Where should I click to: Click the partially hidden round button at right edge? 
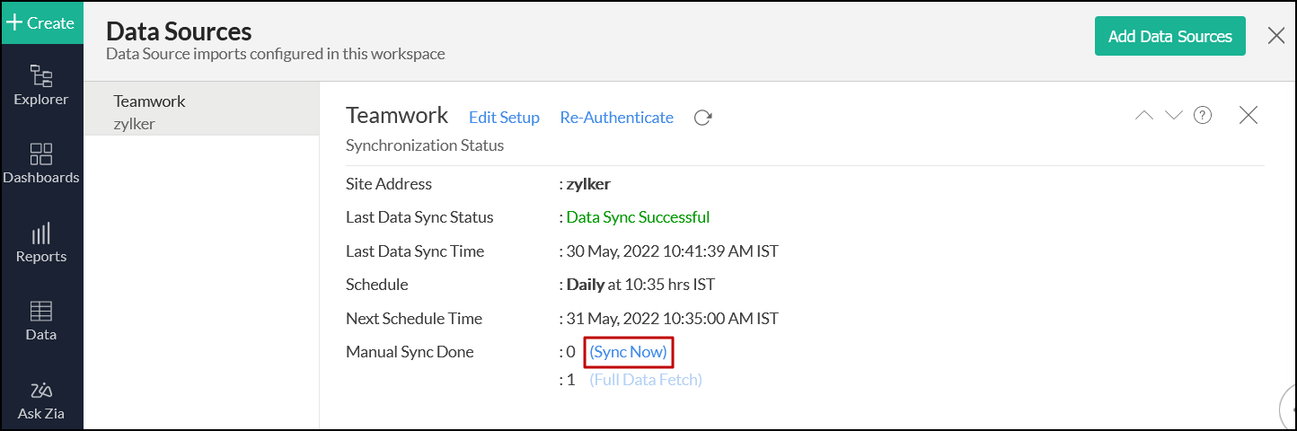1289,409
